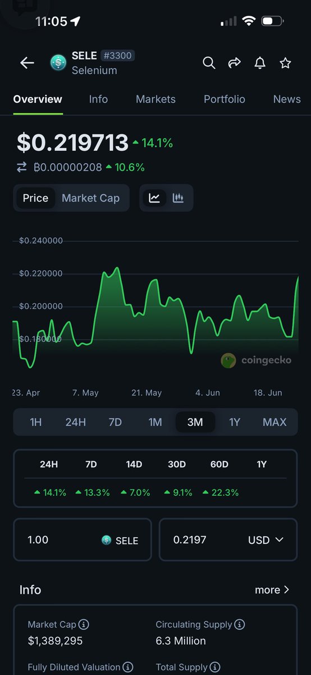Set the chart range to MAX
311x675 pixels.
point(275,422)
